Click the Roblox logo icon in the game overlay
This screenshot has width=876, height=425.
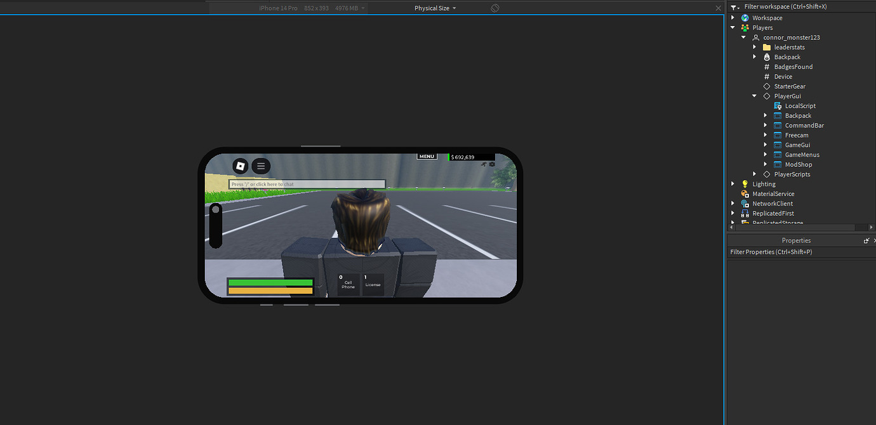(x=241, y=166)
